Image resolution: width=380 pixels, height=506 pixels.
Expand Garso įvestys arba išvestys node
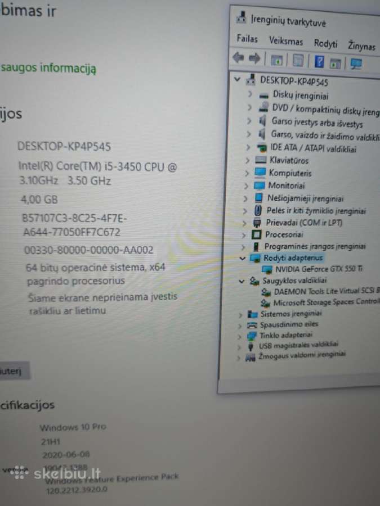click(249, 120)
